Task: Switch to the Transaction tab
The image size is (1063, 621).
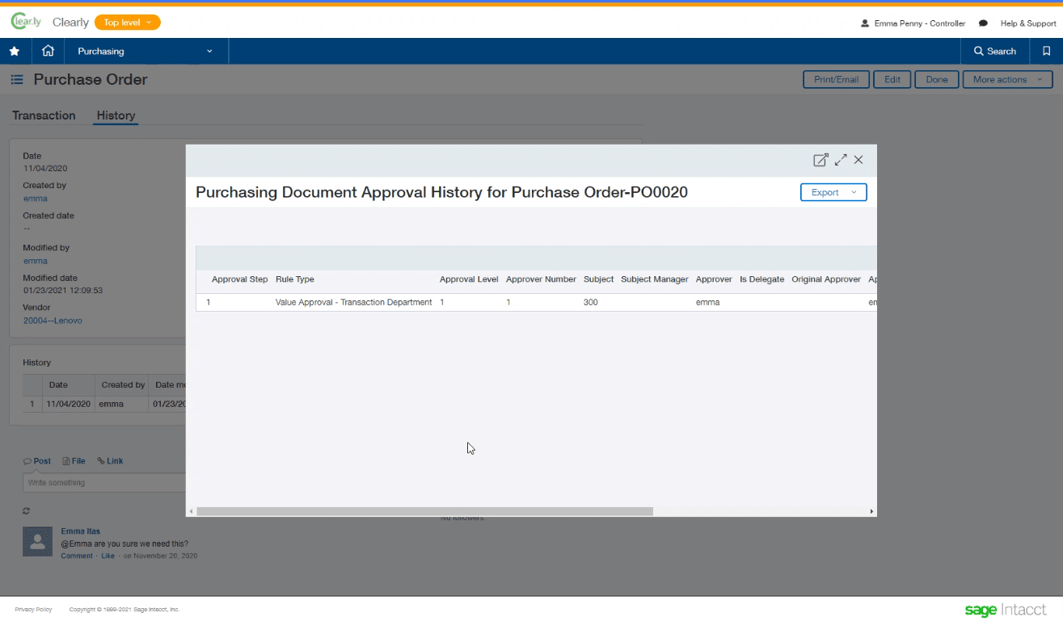Action: click(x=44, y=115)
